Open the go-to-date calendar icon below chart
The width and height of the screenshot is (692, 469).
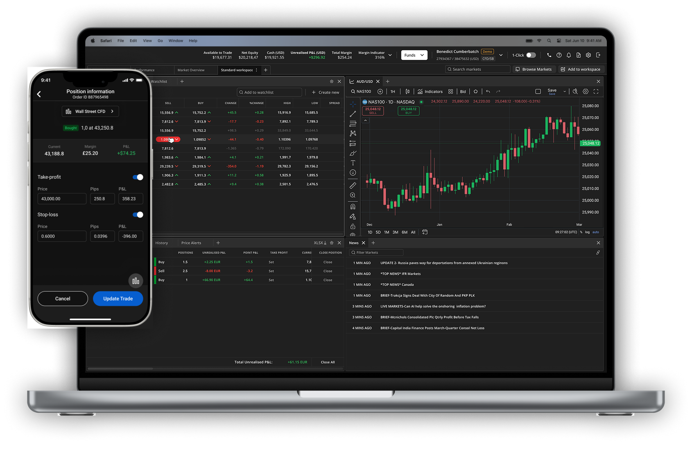click(425, 232)
